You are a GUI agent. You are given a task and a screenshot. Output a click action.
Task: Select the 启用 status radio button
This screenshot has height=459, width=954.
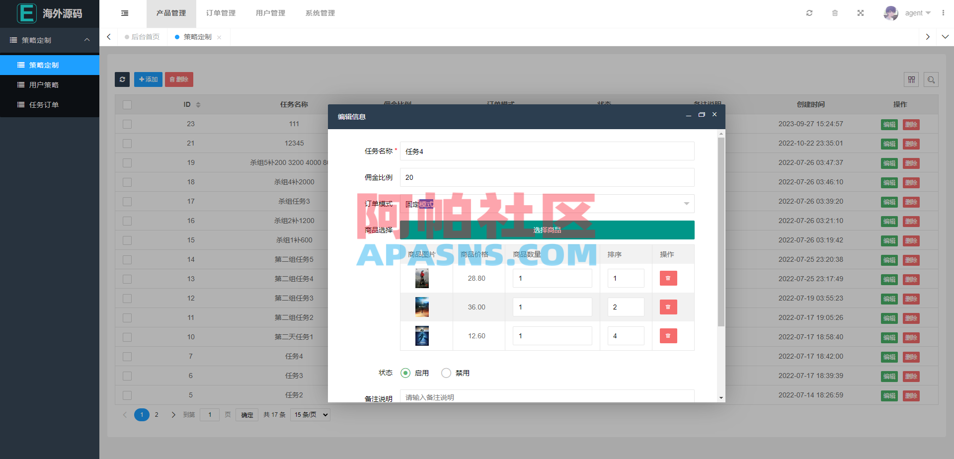point(405,373)
